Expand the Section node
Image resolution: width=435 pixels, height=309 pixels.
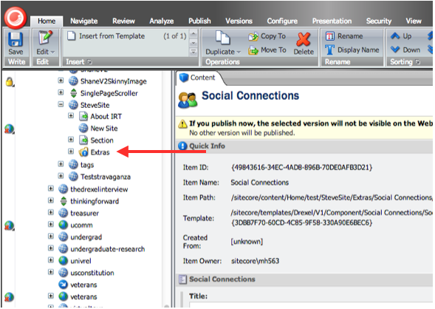click(x=71, y=140)
